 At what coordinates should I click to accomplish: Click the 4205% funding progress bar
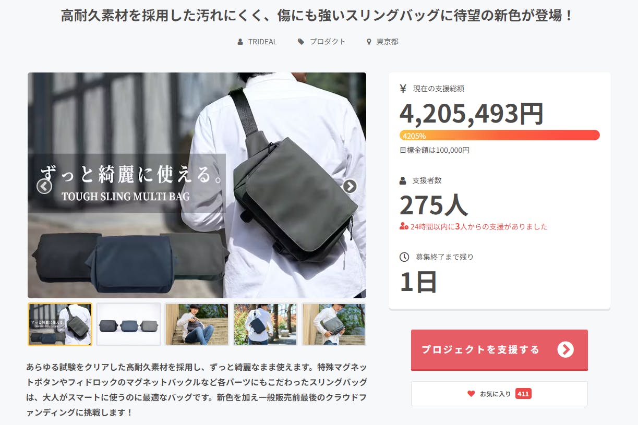click(500, 136)
